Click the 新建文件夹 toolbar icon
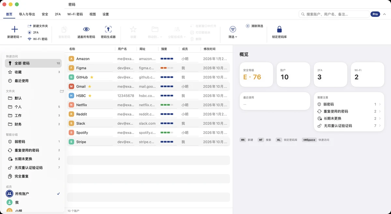The image size is (391, 214). coord(29,26)
